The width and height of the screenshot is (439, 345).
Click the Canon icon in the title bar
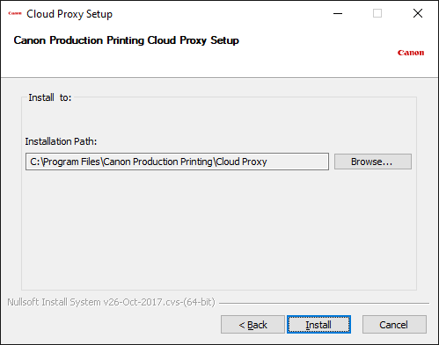[15, 13]
